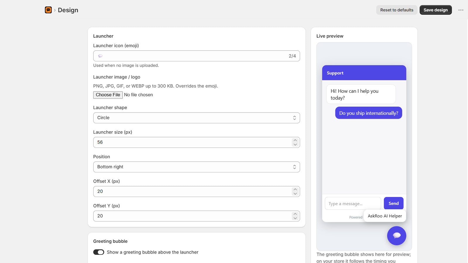Open the Position dropdown

(197, 167)
